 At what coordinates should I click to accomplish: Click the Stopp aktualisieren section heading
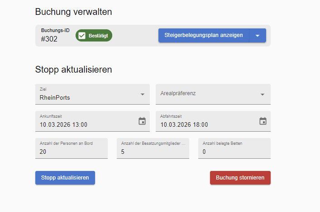pyautogui.click(x=73, y=69)
